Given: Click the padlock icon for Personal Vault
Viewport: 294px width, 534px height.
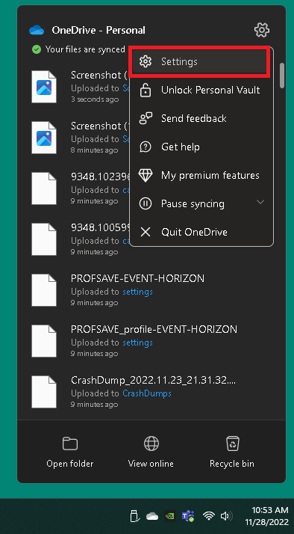Looking at the screenshot, I should point(146,90).
